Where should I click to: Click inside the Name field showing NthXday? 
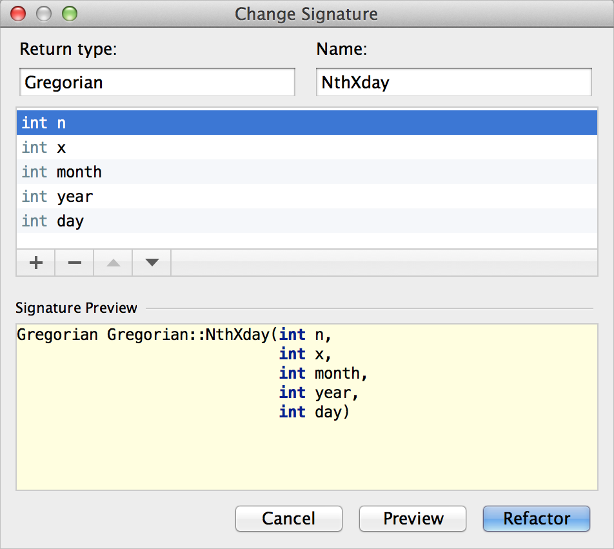point(453,81)
